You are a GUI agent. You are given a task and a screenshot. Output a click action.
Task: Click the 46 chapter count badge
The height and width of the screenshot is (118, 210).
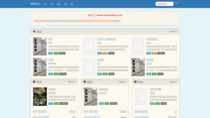pos(161,53)
